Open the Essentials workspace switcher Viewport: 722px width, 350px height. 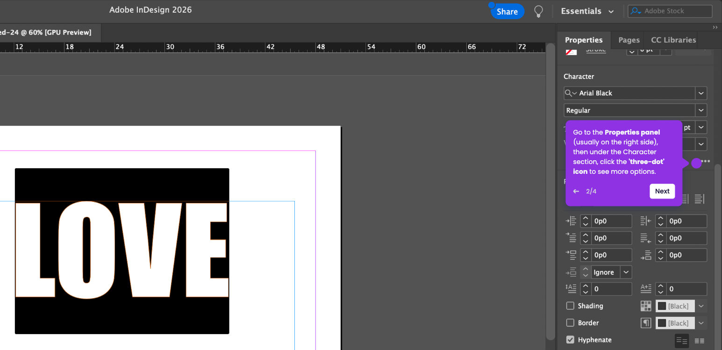click(x=587, y=11)
